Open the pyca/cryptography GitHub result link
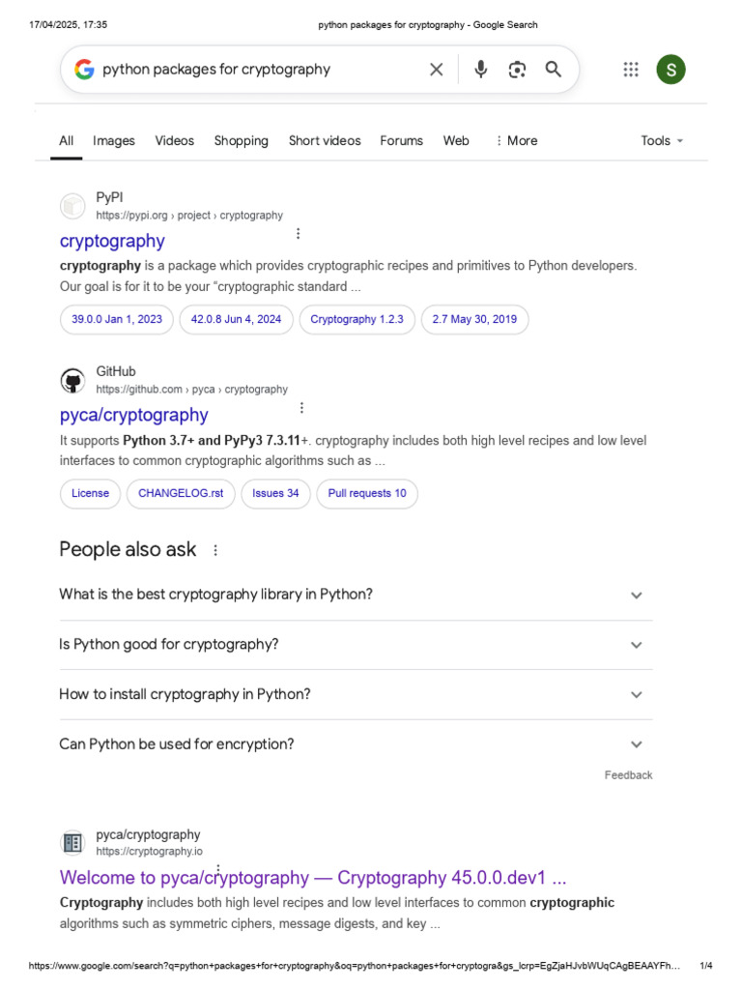Screen dimensions: 742x990 [x=133, y=415]
